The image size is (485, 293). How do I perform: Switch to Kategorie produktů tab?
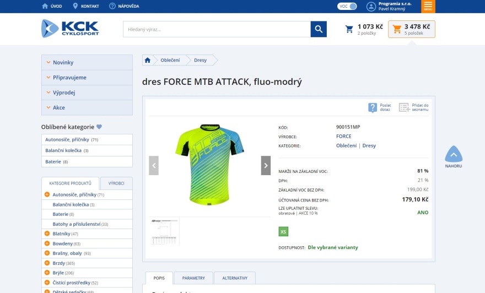tap(70, 183)
